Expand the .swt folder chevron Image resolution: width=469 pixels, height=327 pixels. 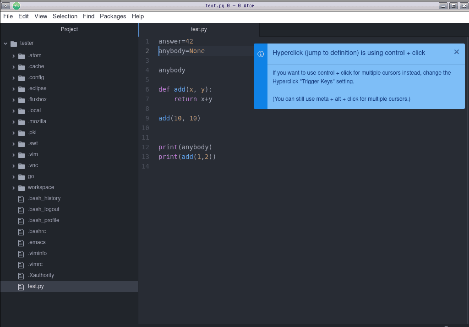[x=13, y=144]
